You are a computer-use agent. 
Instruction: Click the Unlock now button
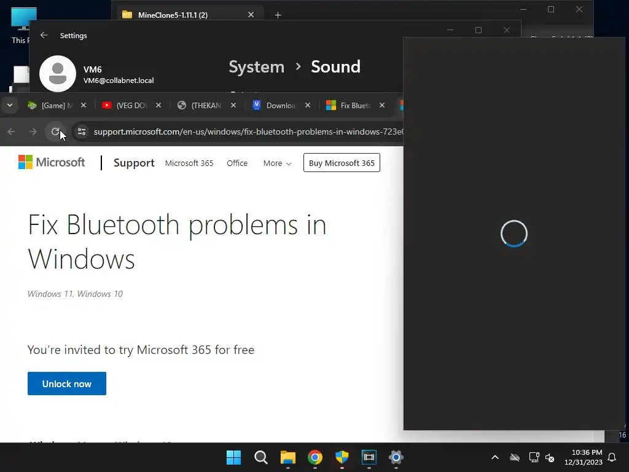click(x=67, y=383)
